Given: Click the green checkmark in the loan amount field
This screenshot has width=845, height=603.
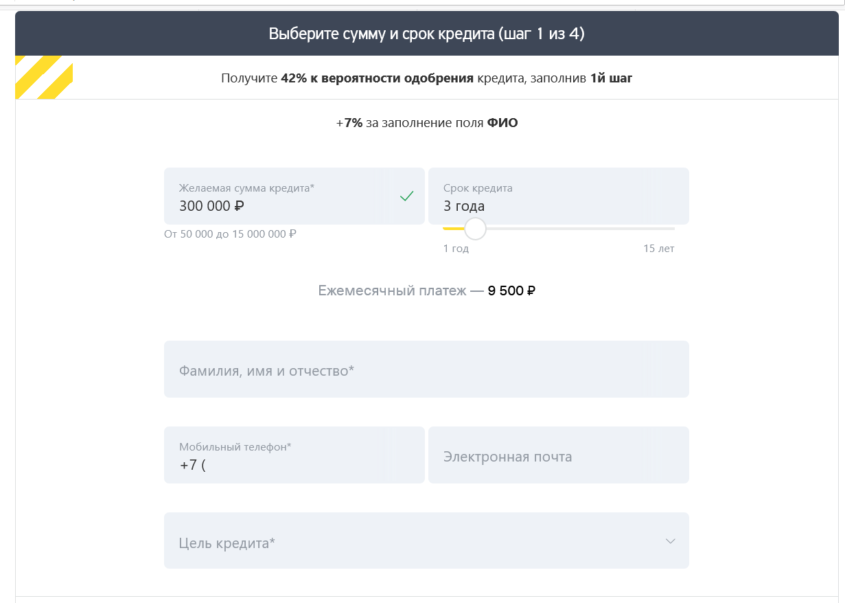Looking at the screenshot, I should 406,196.
